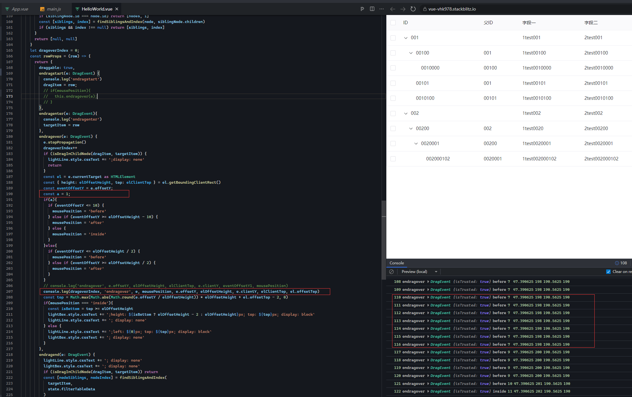Collapse tree row 001 in the table
The width and height of the screenshot is (632, 397).
point(406,37)
